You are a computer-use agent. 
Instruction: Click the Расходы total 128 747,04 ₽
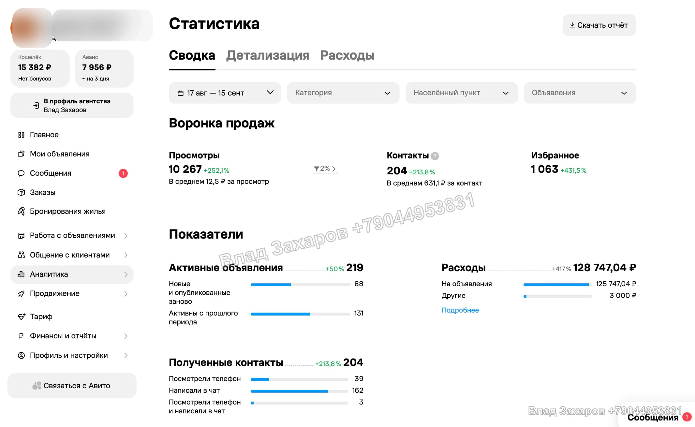click(x=604, y=268)
